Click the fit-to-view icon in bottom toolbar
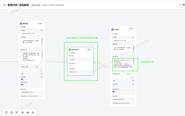This screenshot has width=185, height=116. [17, 113]
